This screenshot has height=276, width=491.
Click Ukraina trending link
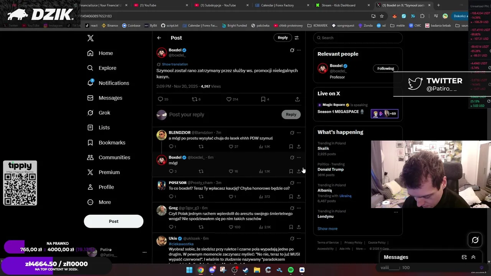click(345, 196)
